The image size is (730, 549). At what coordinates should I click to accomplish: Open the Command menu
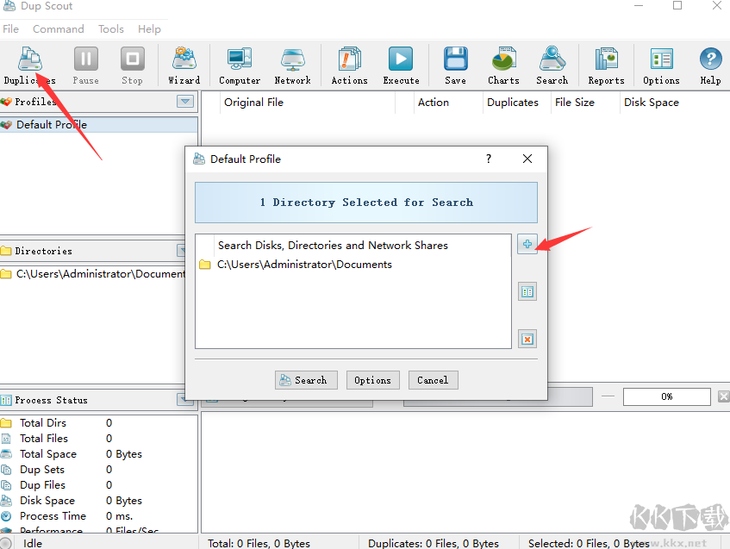59,28
